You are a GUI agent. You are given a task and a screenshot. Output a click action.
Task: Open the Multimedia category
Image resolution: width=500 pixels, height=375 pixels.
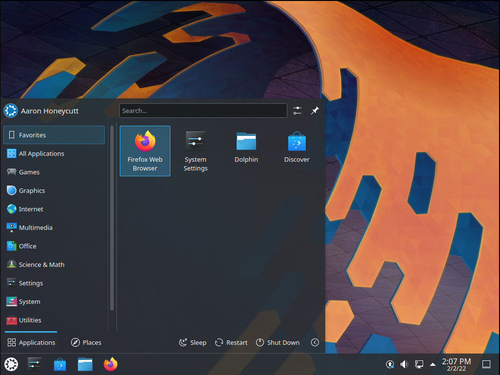point(54,227)
